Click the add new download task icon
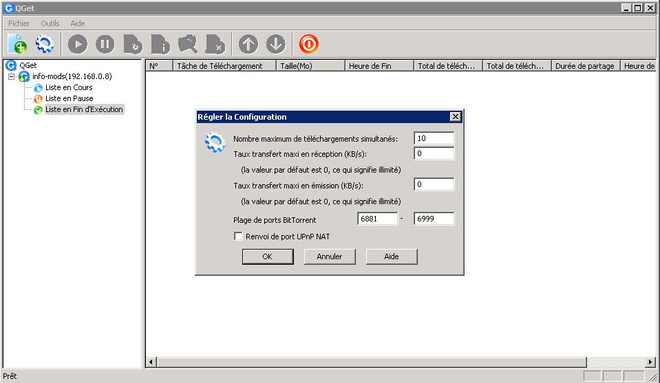Image resolution: width=660 pixels, height=383 pixels. (17, 44)
